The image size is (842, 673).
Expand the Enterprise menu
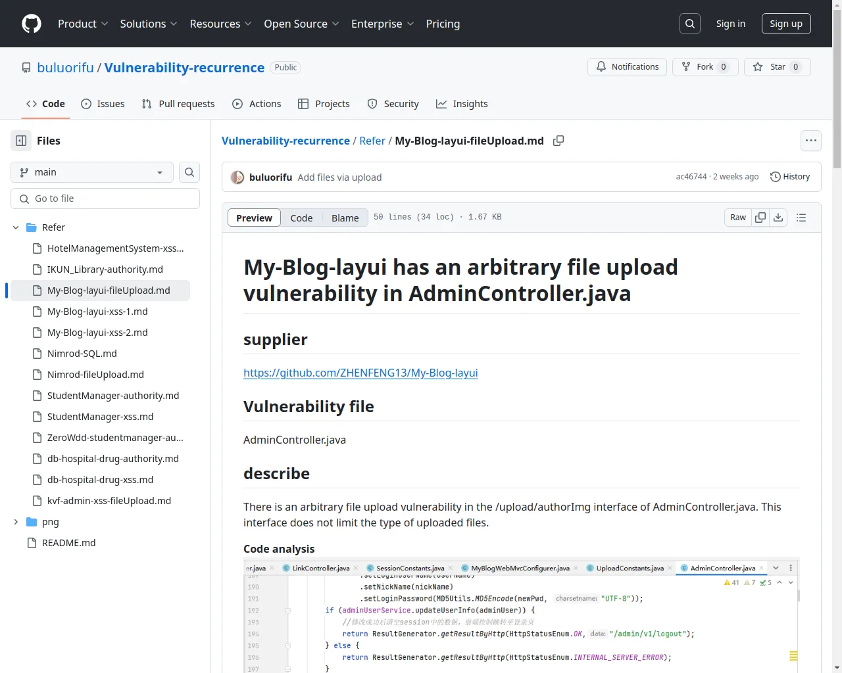click(x=383, y=24)
